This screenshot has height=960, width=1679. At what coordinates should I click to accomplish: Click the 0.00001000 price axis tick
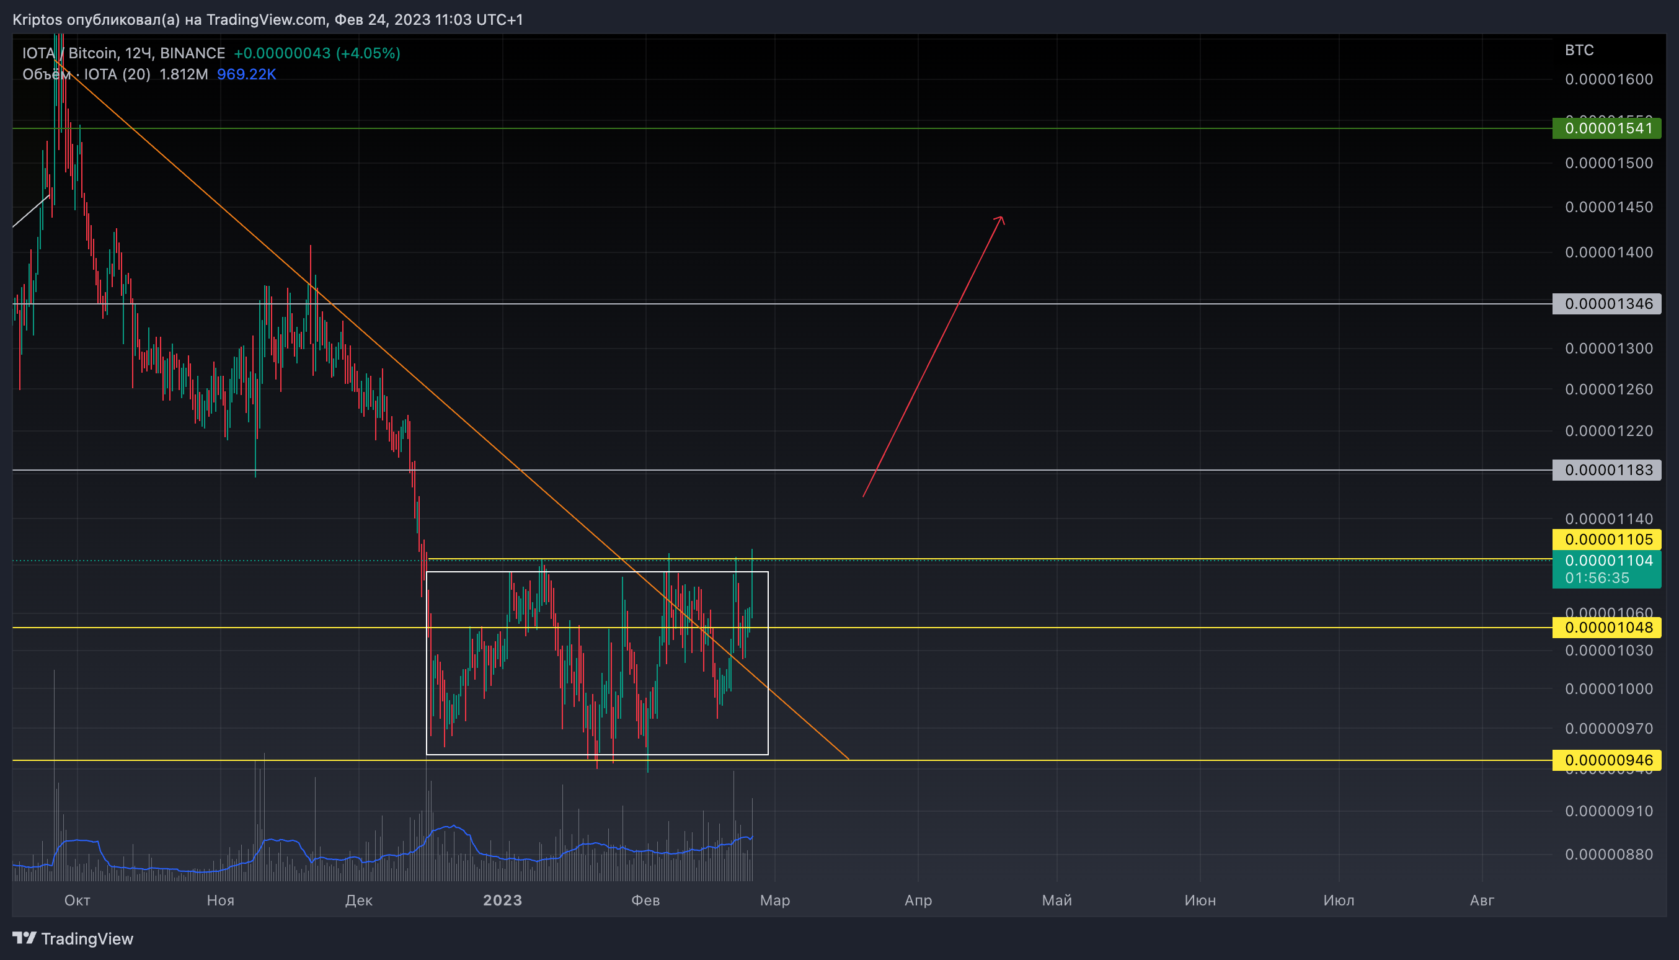point(1608,688)
